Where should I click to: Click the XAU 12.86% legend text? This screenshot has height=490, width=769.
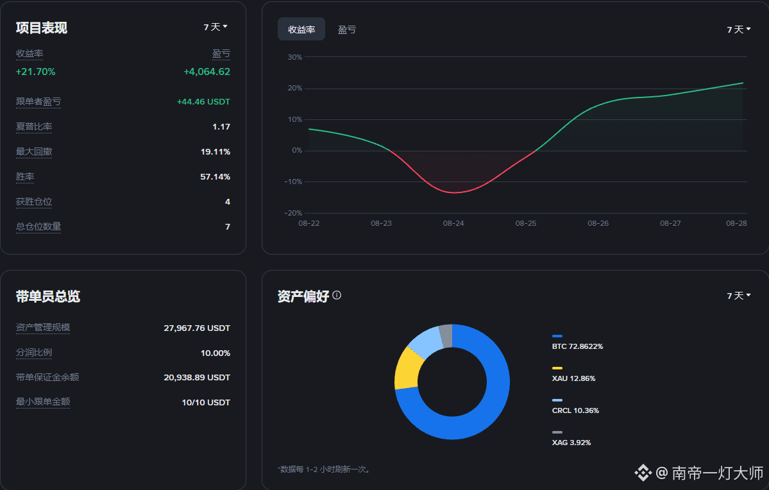coord(573,378)
